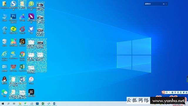The width and height of the screenshot is (188, 106).
Task: Switch to Sogou browser in the taskbar
Action: (49, 104)
